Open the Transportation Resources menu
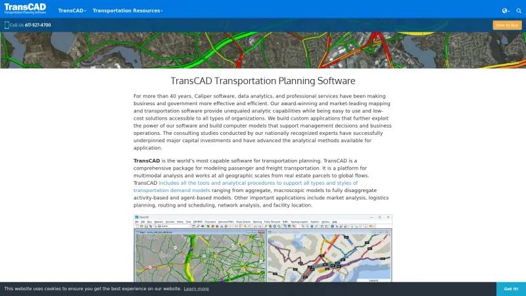 point(128,11)
